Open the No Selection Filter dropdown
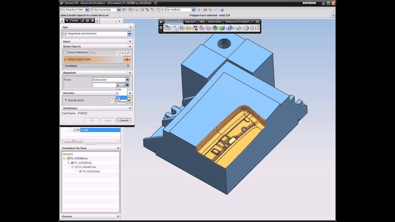 coord(87,10)
